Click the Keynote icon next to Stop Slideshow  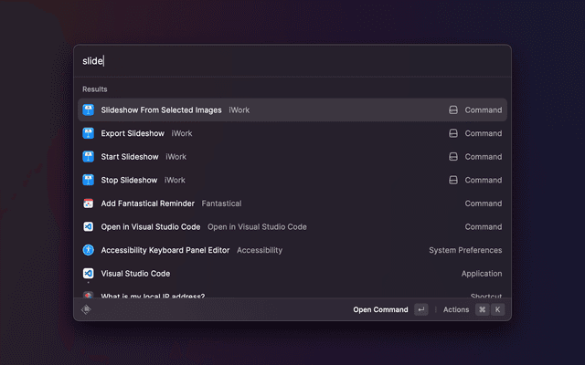pyautogui.click(x=89, y=180)
